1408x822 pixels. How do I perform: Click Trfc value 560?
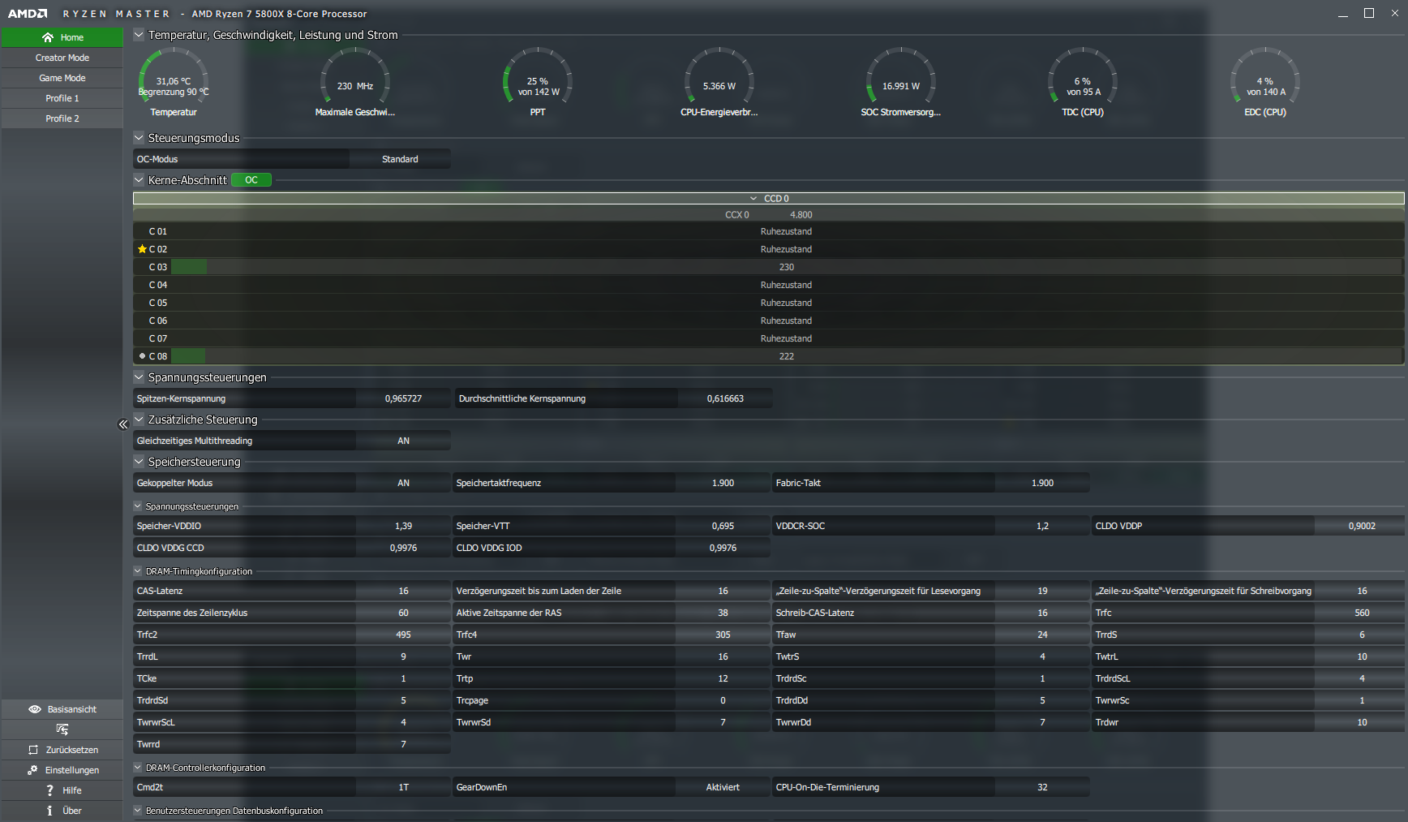1362,613
